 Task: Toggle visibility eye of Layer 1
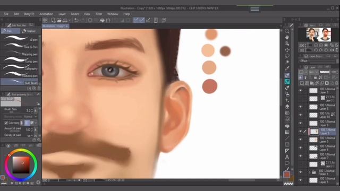[300, 180]
